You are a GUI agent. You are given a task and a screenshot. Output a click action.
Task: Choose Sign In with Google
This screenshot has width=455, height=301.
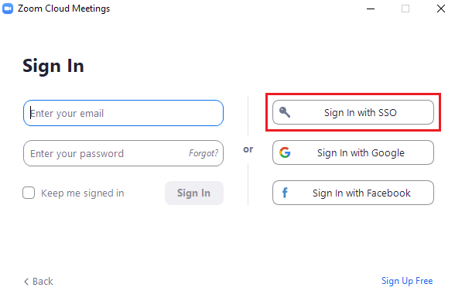pyautogui.click(x=353, y=152)
